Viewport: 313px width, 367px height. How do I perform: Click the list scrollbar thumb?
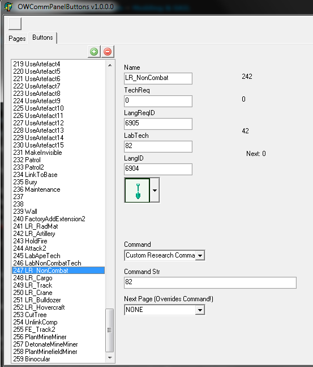pyautogui.click(x=110, y=330)
